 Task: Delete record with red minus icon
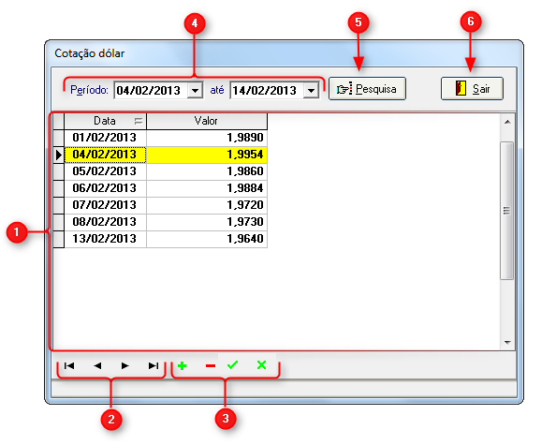[x=211, y=366]
